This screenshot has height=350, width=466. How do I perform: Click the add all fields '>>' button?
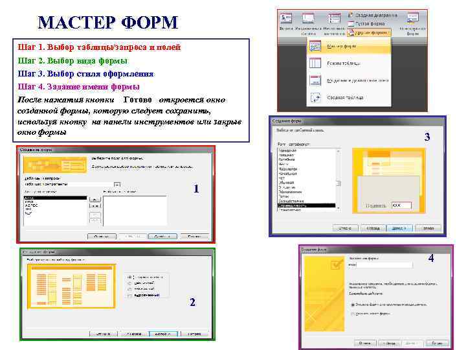coord(95,206)
